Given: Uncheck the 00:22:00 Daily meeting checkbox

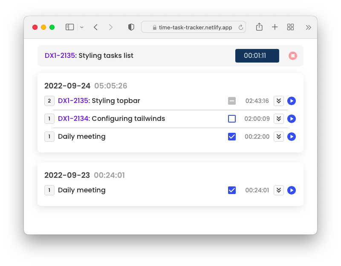Looking at the screenshot, I should click(232, 137).
